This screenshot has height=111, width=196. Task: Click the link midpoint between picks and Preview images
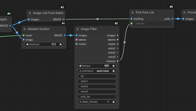point(178,19)
